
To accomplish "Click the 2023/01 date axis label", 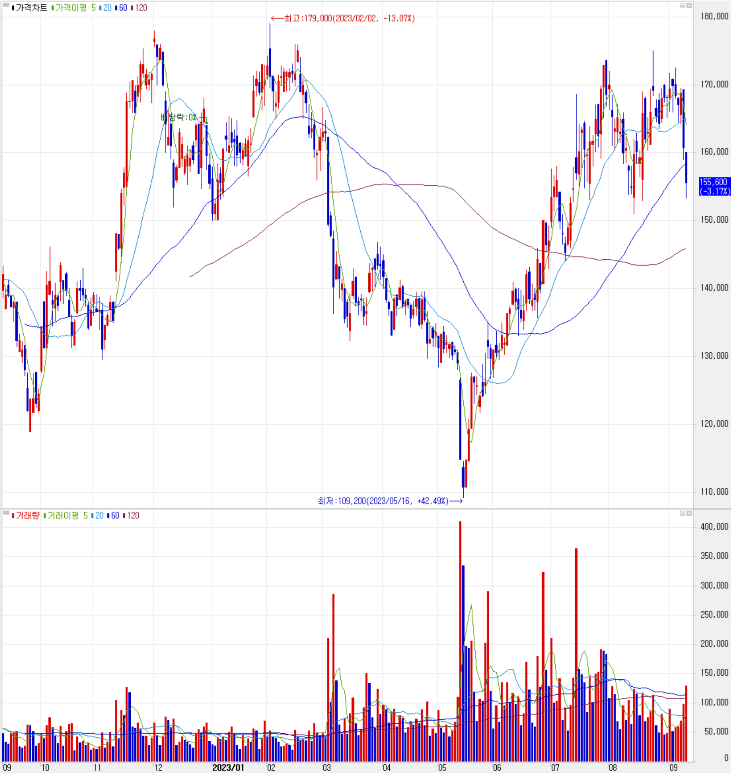I will 228,768.
